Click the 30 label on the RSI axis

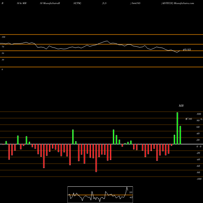coord(3,60)
